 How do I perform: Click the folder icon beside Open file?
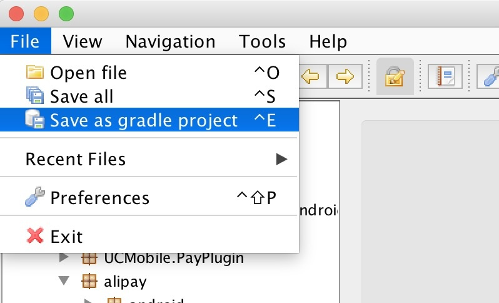[x=34, y=72]
